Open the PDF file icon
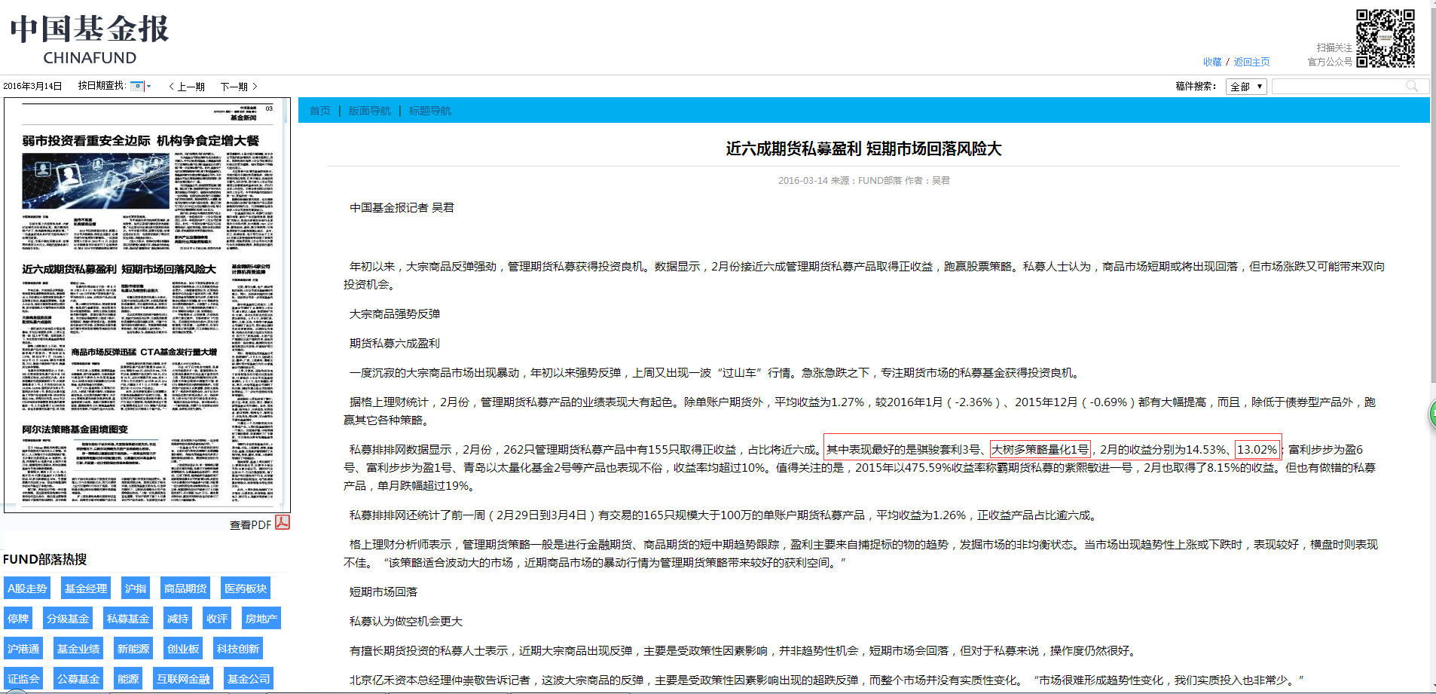The height and width of the screenshot is (694, 1436). click(x=283, y=523)
